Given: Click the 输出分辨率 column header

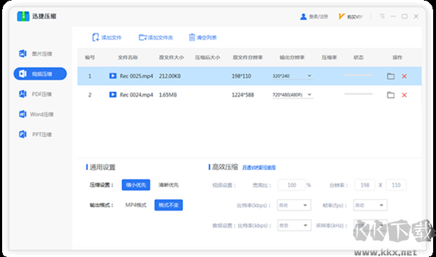Looking at the screenshot, I should (x=292, y=58).
